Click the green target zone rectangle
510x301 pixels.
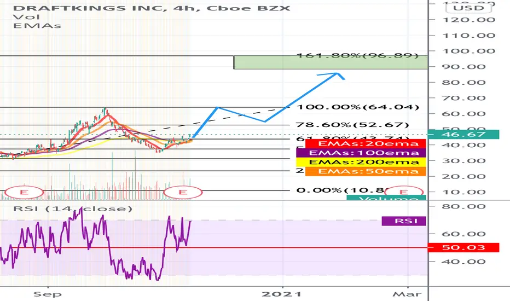[331, 62]
